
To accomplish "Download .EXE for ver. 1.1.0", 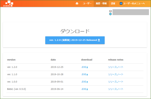I will point(85,74).
